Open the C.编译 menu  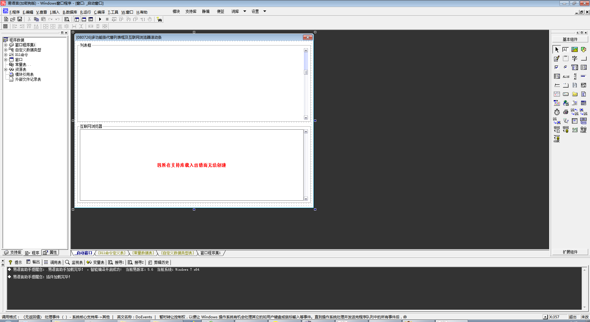[99, 12]
